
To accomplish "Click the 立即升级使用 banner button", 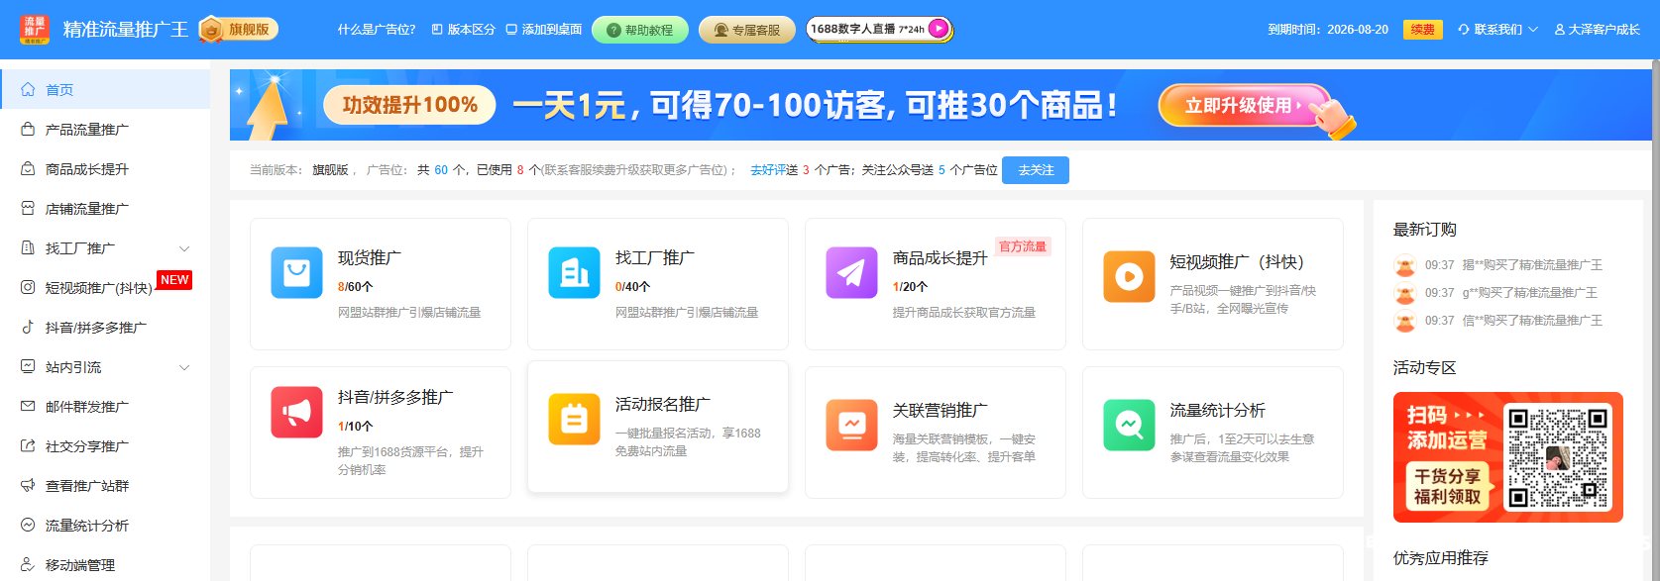I will click(x=1243, y=106).
